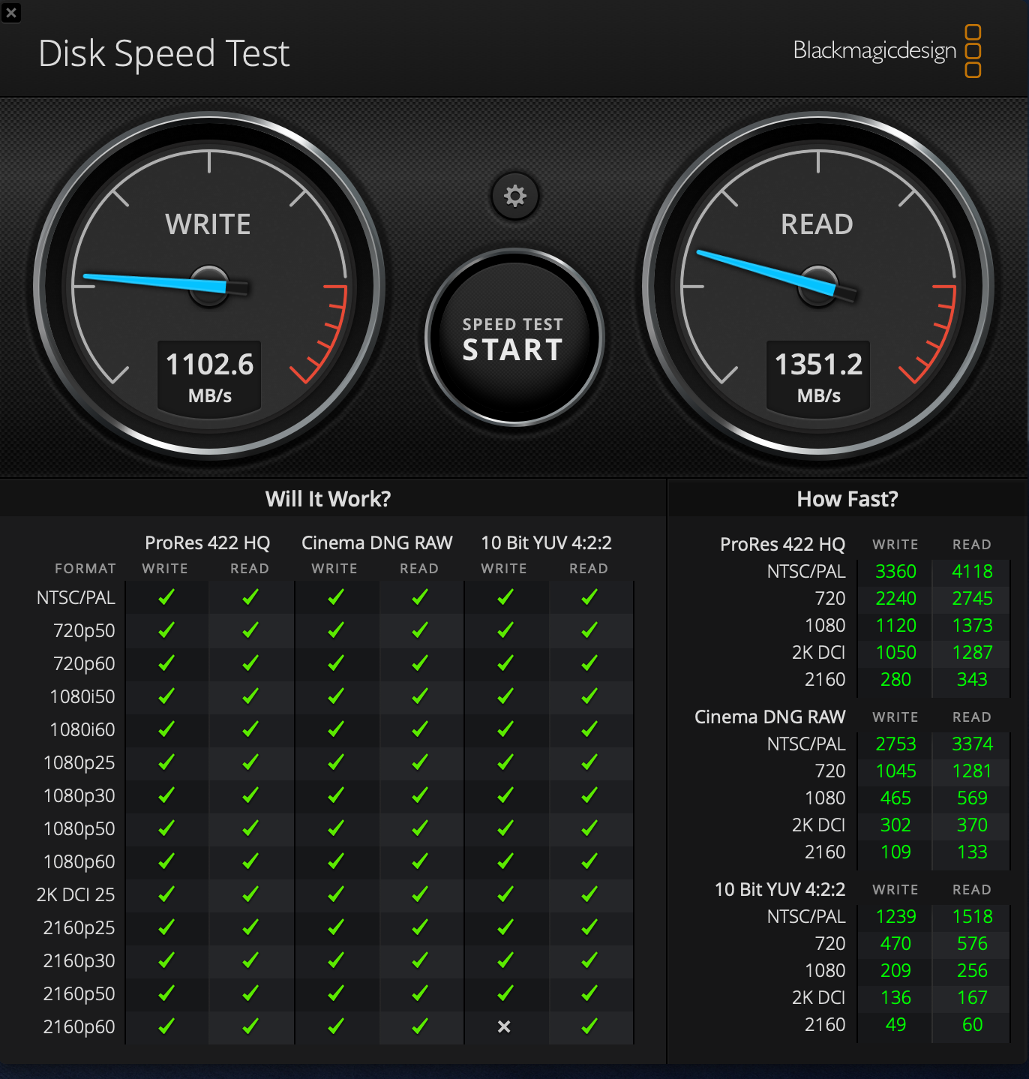Click Cinema DNG RAW 1080 read value 569
This screenshot has width=1029, height=1079.
click(x=972, y=798)
